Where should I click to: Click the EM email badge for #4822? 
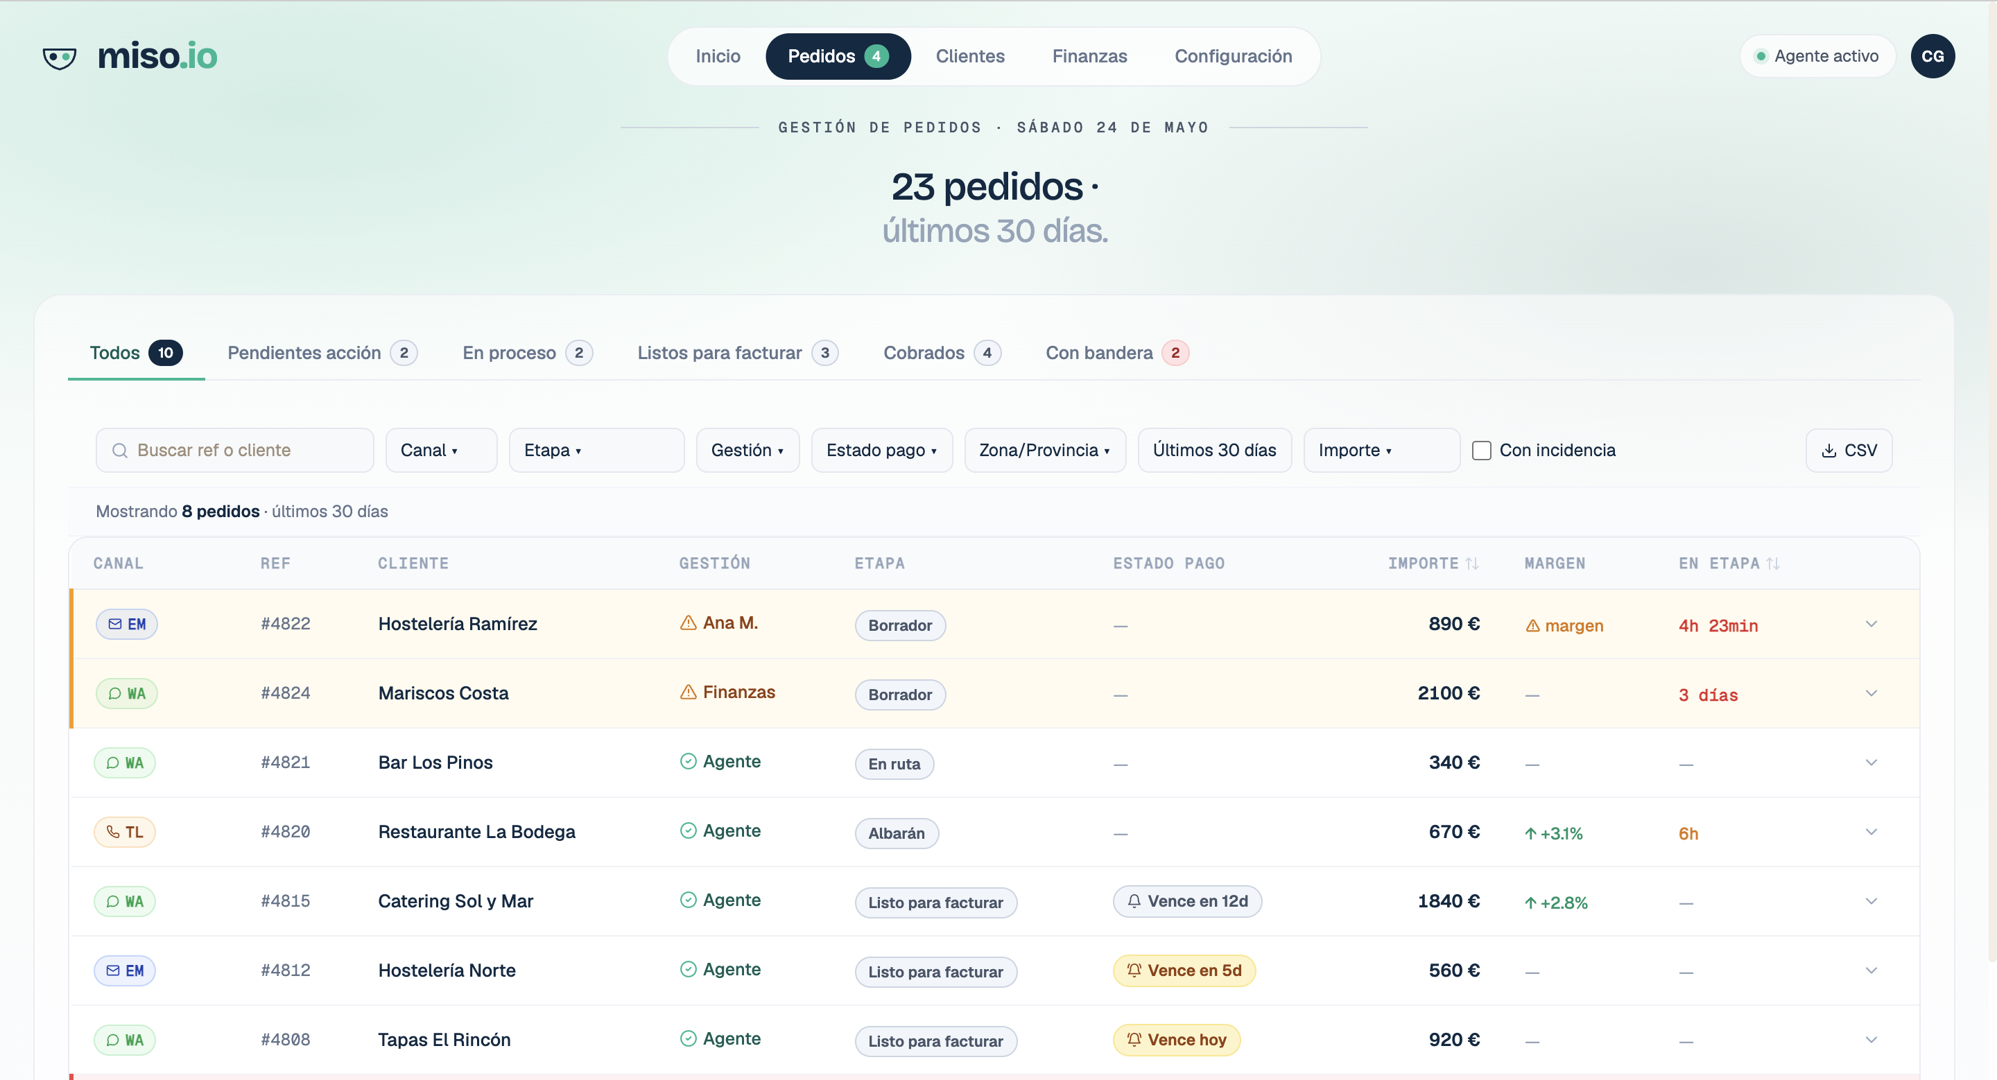pyautogui.click(x=126, y=624)
